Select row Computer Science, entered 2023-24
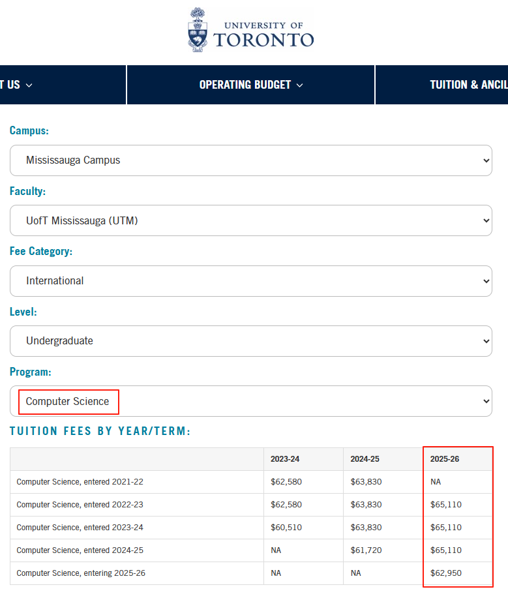The height and width of the screenshot is (600, 508). [251, 528]
